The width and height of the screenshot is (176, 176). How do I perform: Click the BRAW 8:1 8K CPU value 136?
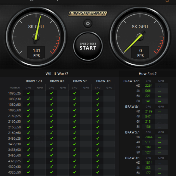click(x=148, y=127)
